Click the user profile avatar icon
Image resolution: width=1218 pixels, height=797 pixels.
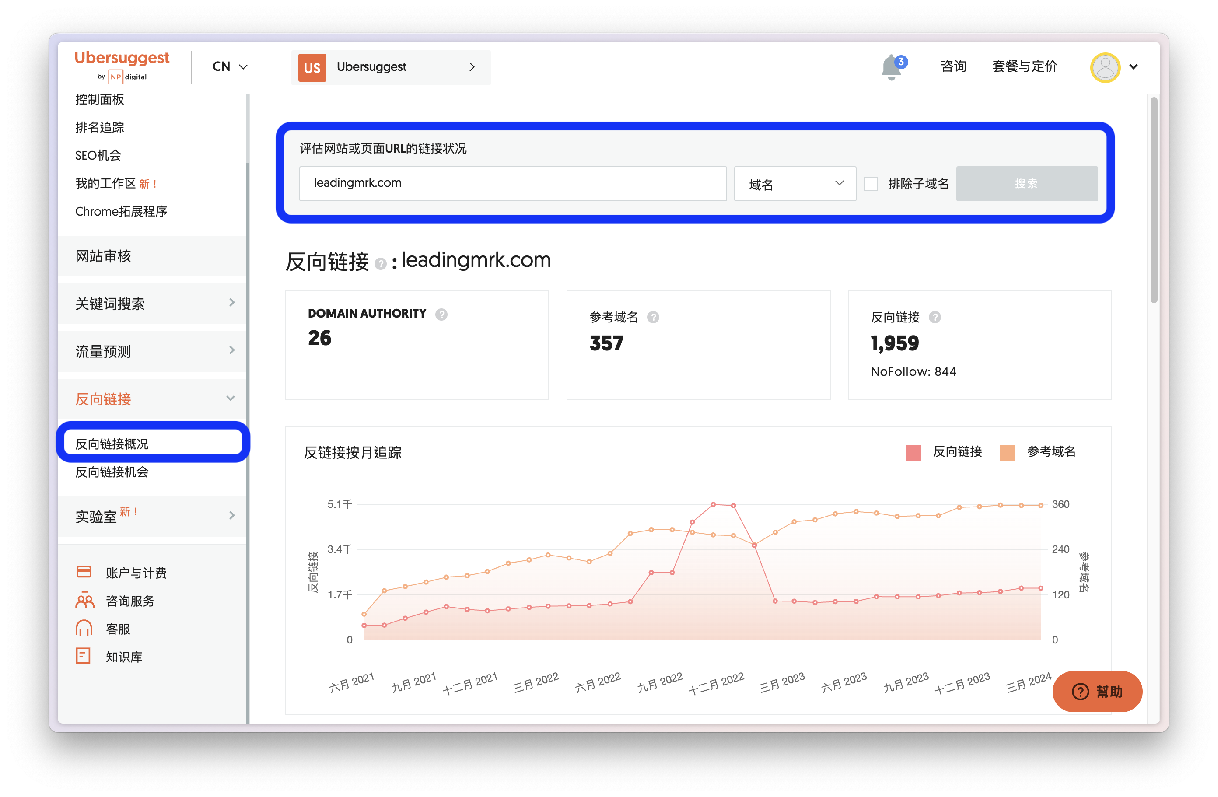pyautogui.click(x=1105, y=67)
